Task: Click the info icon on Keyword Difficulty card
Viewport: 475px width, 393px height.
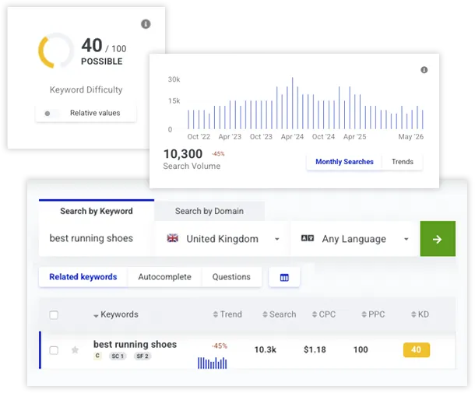Action: click(146, 24)
